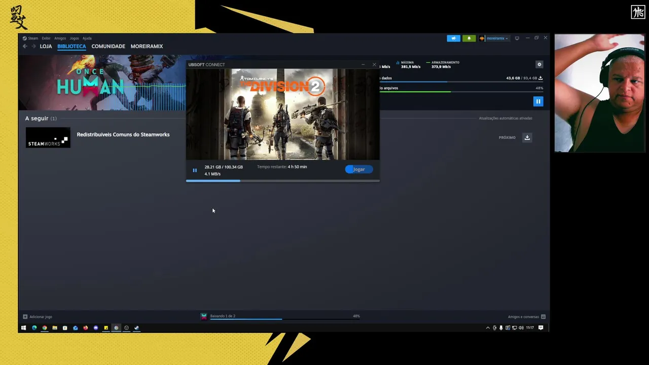Image resolution: width=649 pixels, height=365 pixels.
Task: Go back with the Steam back arrow
Action: [x=25, y=46]
